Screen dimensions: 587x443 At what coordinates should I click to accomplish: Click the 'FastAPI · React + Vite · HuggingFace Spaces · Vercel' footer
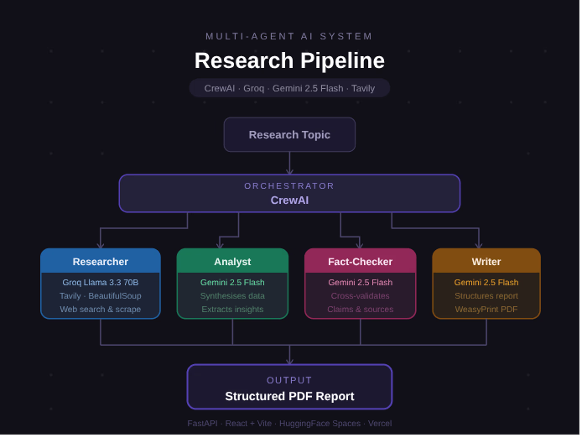click(289, 423)
